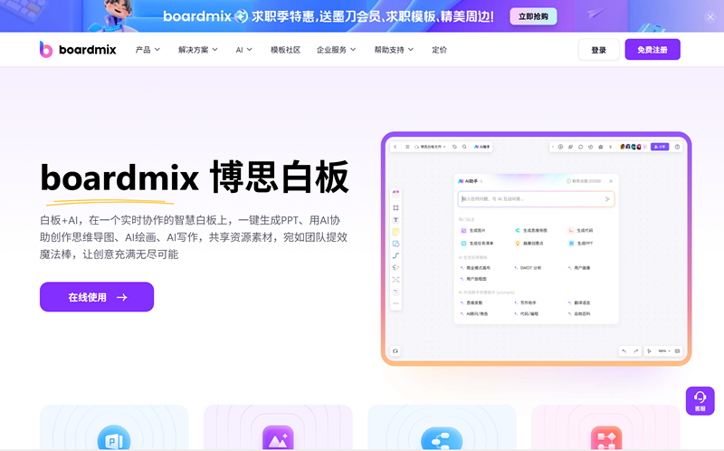Image resolution: width=724 pixels, height=451 pixels.
Task: Click the tag icon in the whiteboard preview toolbar
Action: [454, 147]
